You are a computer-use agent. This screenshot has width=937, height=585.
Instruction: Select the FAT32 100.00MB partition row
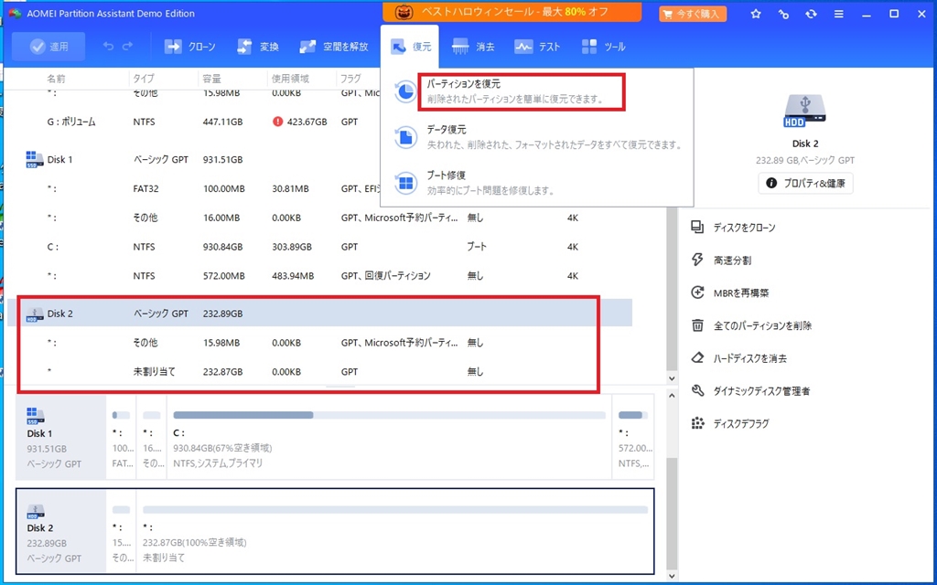(x=319, y=188)
